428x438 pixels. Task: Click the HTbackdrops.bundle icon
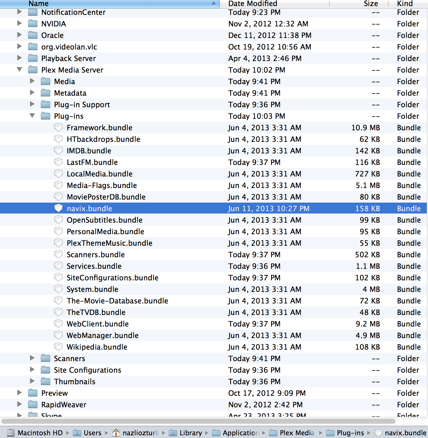58,139
